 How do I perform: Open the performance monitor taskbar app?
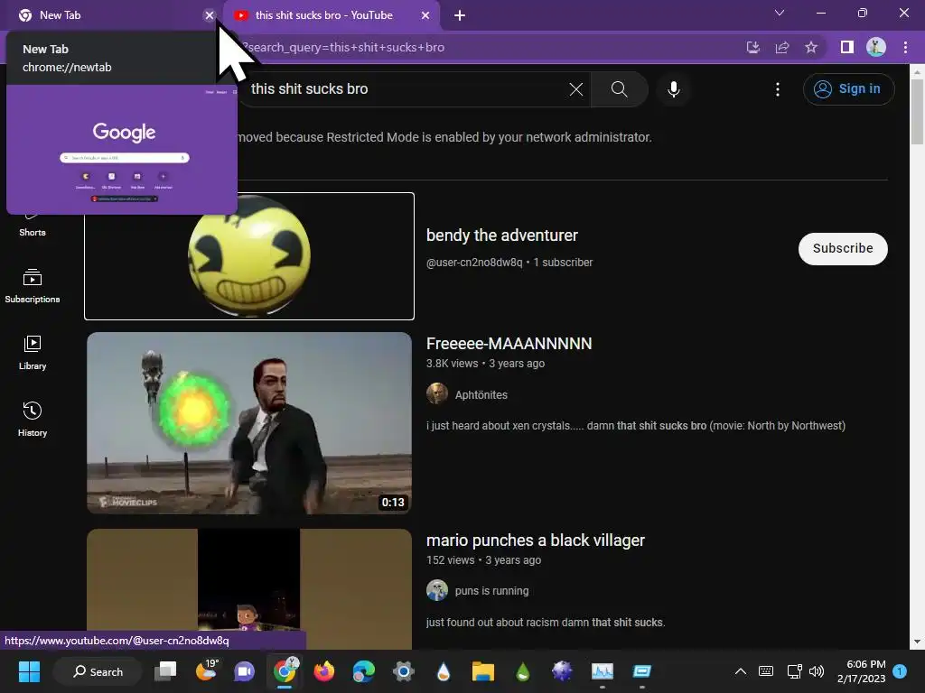pyautogui.click(x=603, y=671)
